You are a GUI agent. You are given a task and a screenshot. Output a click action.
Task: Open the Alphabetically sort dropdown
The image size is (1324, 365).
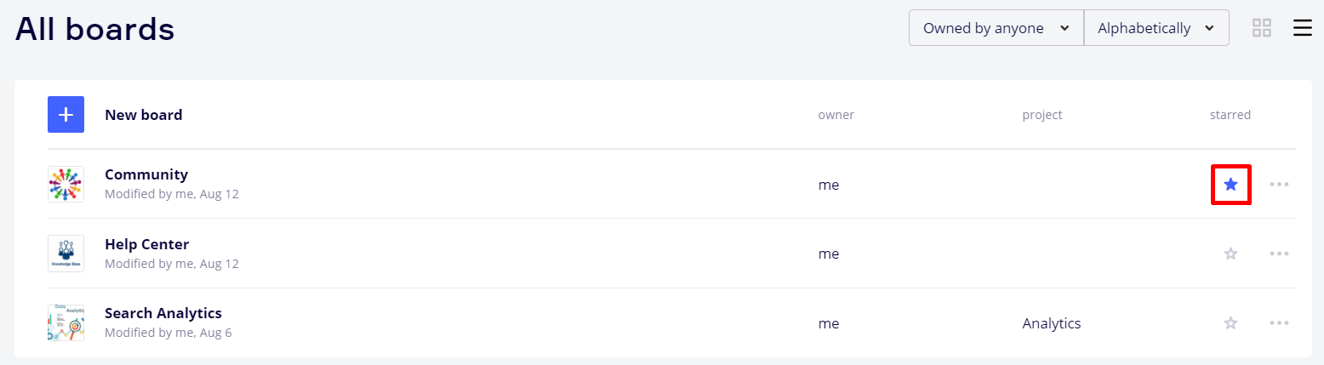(1156, 28)
